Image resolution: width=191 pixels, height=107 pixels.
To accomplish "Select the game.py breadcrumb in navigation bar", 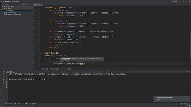I will (16, 1).
